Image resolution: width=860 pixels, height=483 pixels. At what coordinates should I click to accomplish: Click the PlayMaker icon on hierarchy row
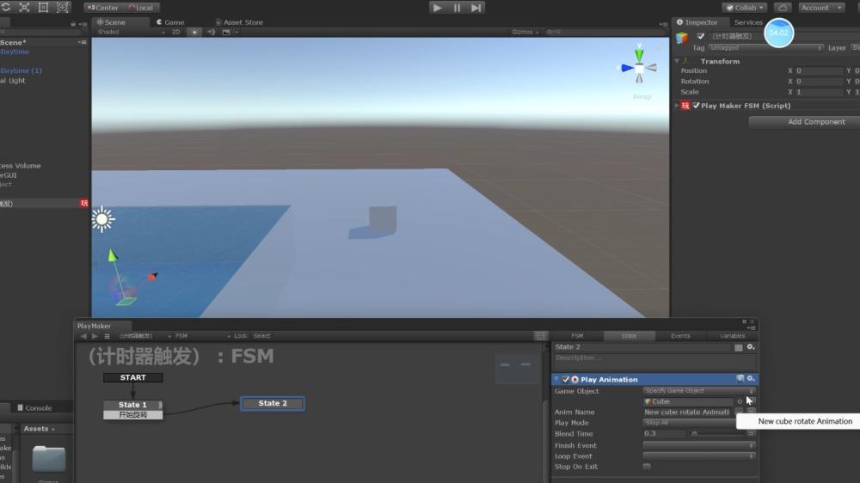click(84, 203)
